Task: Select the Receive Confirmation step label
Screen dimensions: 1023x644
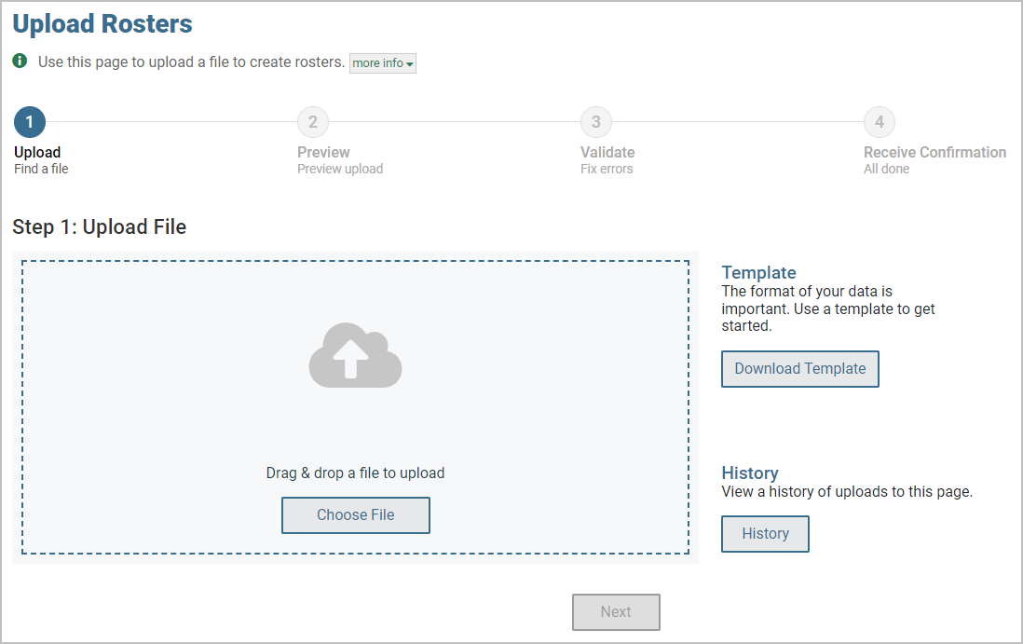Action: 934,152
